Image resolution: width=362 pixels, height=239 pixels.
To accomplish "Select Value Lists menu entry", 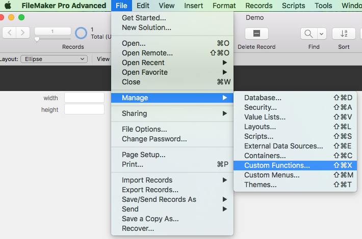I will click(x=265, y=117).
